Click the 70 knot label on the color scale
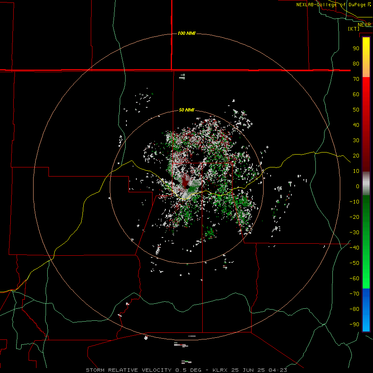373x373 pixels. coord(356,79)
